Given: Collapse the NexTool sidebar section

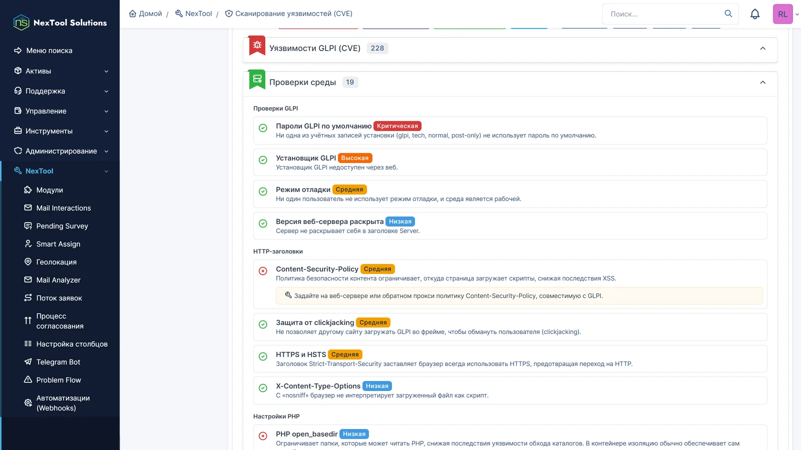Looking at the screenshot, I should pyautogui.click(x=61, y=171).
